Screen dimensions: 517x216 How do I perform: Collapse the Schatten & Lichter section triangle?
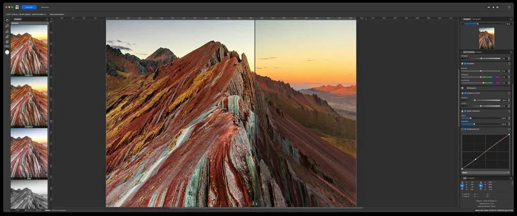[x=462, y=93]
